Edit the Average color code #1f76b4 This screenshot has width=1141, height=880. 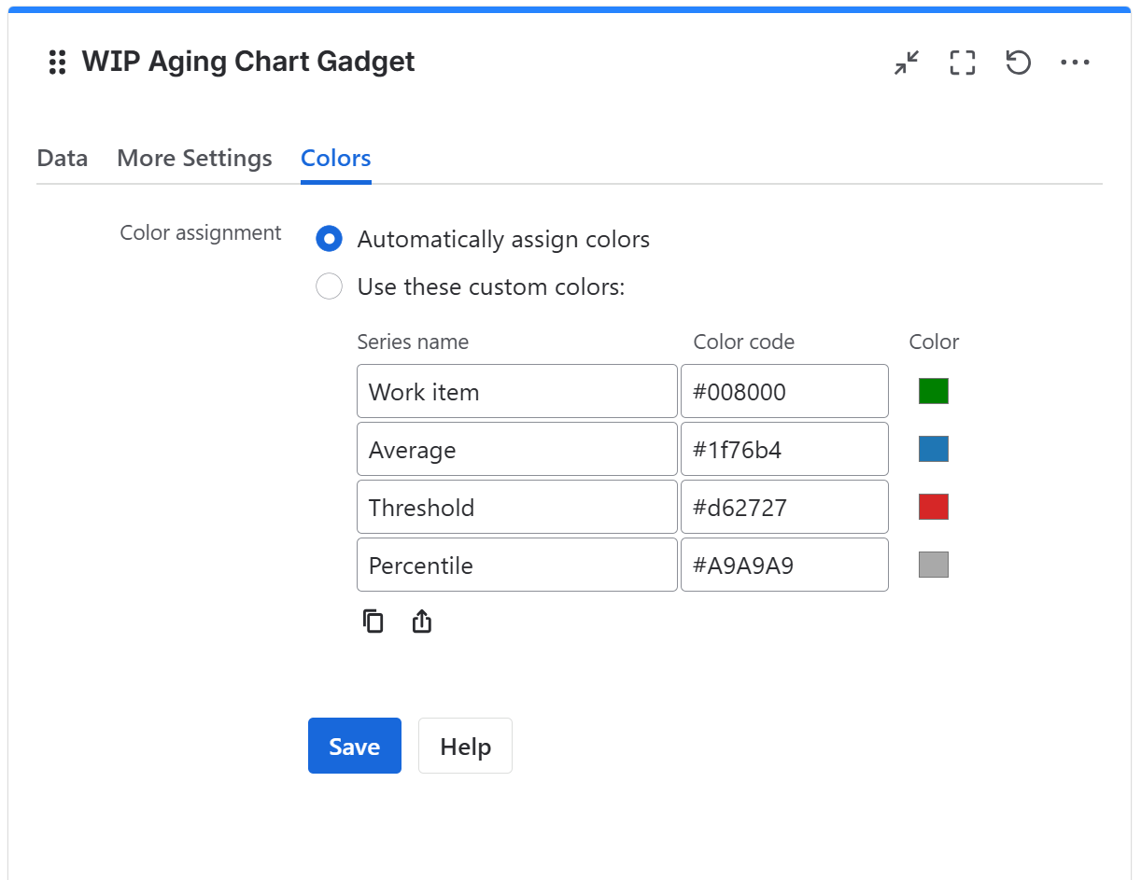[784, 448]
